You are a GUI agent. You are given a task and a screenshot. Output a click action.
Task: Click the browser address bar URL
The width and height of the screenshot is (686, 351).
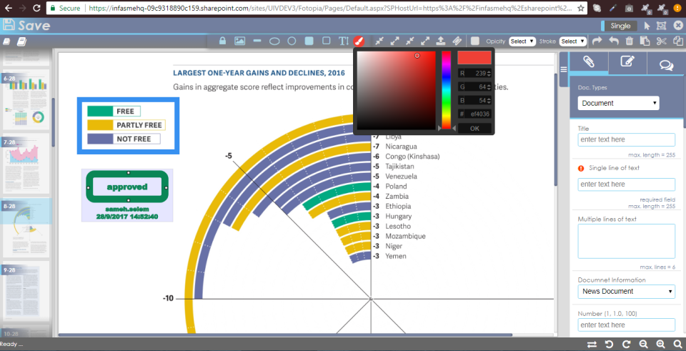329,8
